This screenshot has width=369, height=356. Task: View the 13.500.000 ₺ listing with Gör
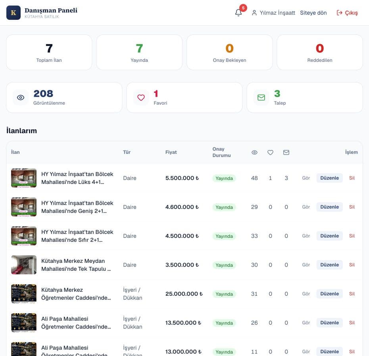tap(306, 323)
